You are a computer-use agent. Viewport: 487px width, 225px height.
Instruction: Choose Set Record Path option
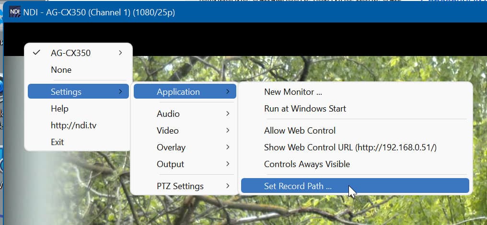(298, 186)
